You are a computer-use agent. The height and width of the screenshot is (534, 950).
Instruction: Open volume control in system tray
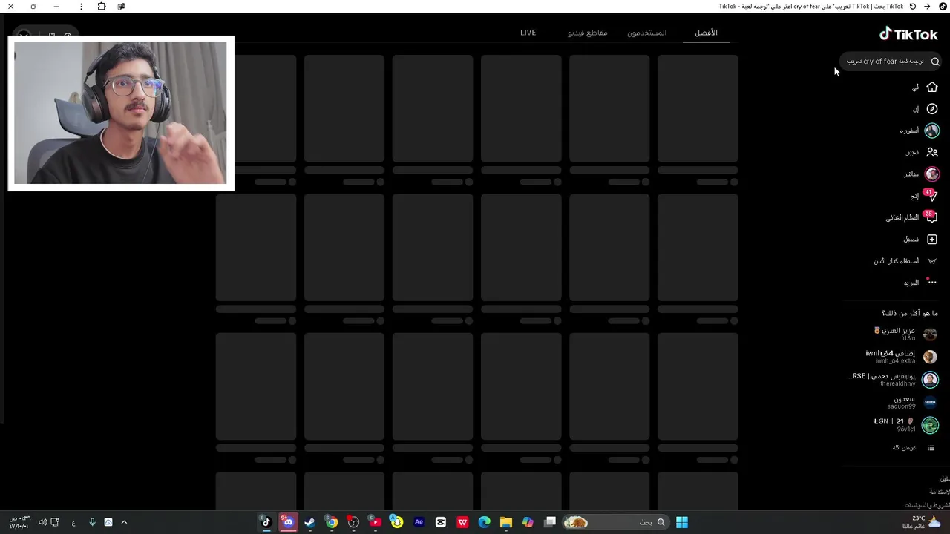[43, 522]
